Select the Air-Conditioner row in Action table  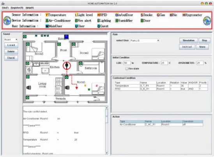pos(161,125)
